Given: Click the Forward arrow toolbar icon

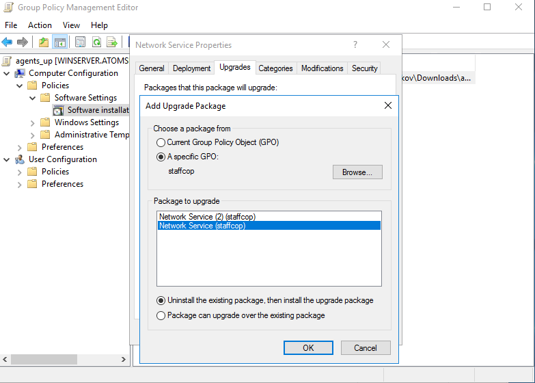Looking at the screenshot, I should [x=23, y=42].
